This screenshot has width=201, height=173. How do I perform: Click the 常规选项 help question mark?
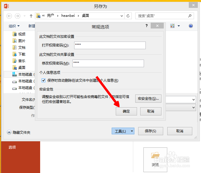[x=147, y=26]
